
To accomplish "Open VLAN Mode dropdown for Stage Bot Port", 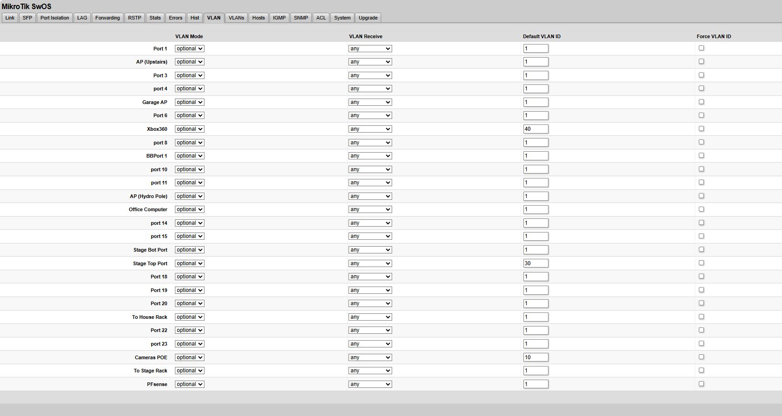I will point(189,250).
